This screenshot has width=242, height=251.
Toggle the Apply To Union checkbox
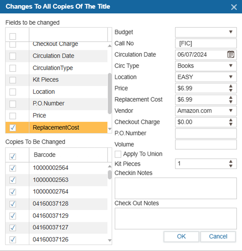point(118,154)
